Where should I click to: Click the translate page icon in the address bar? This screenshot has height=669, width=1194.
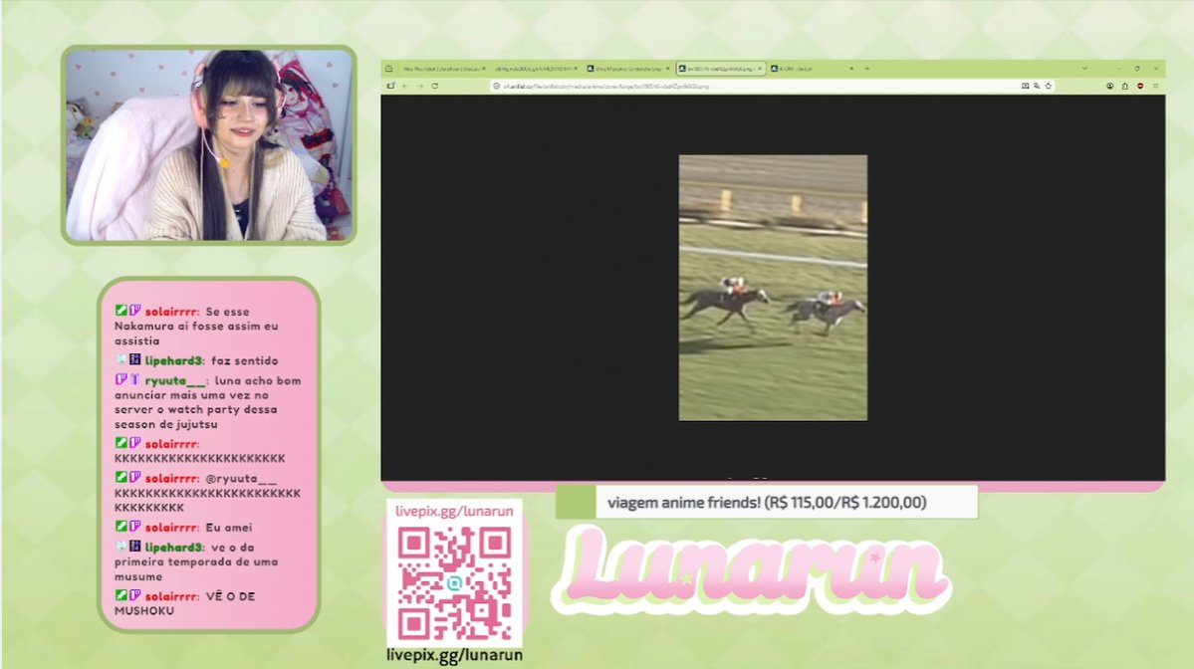(x=1037, y=86)
